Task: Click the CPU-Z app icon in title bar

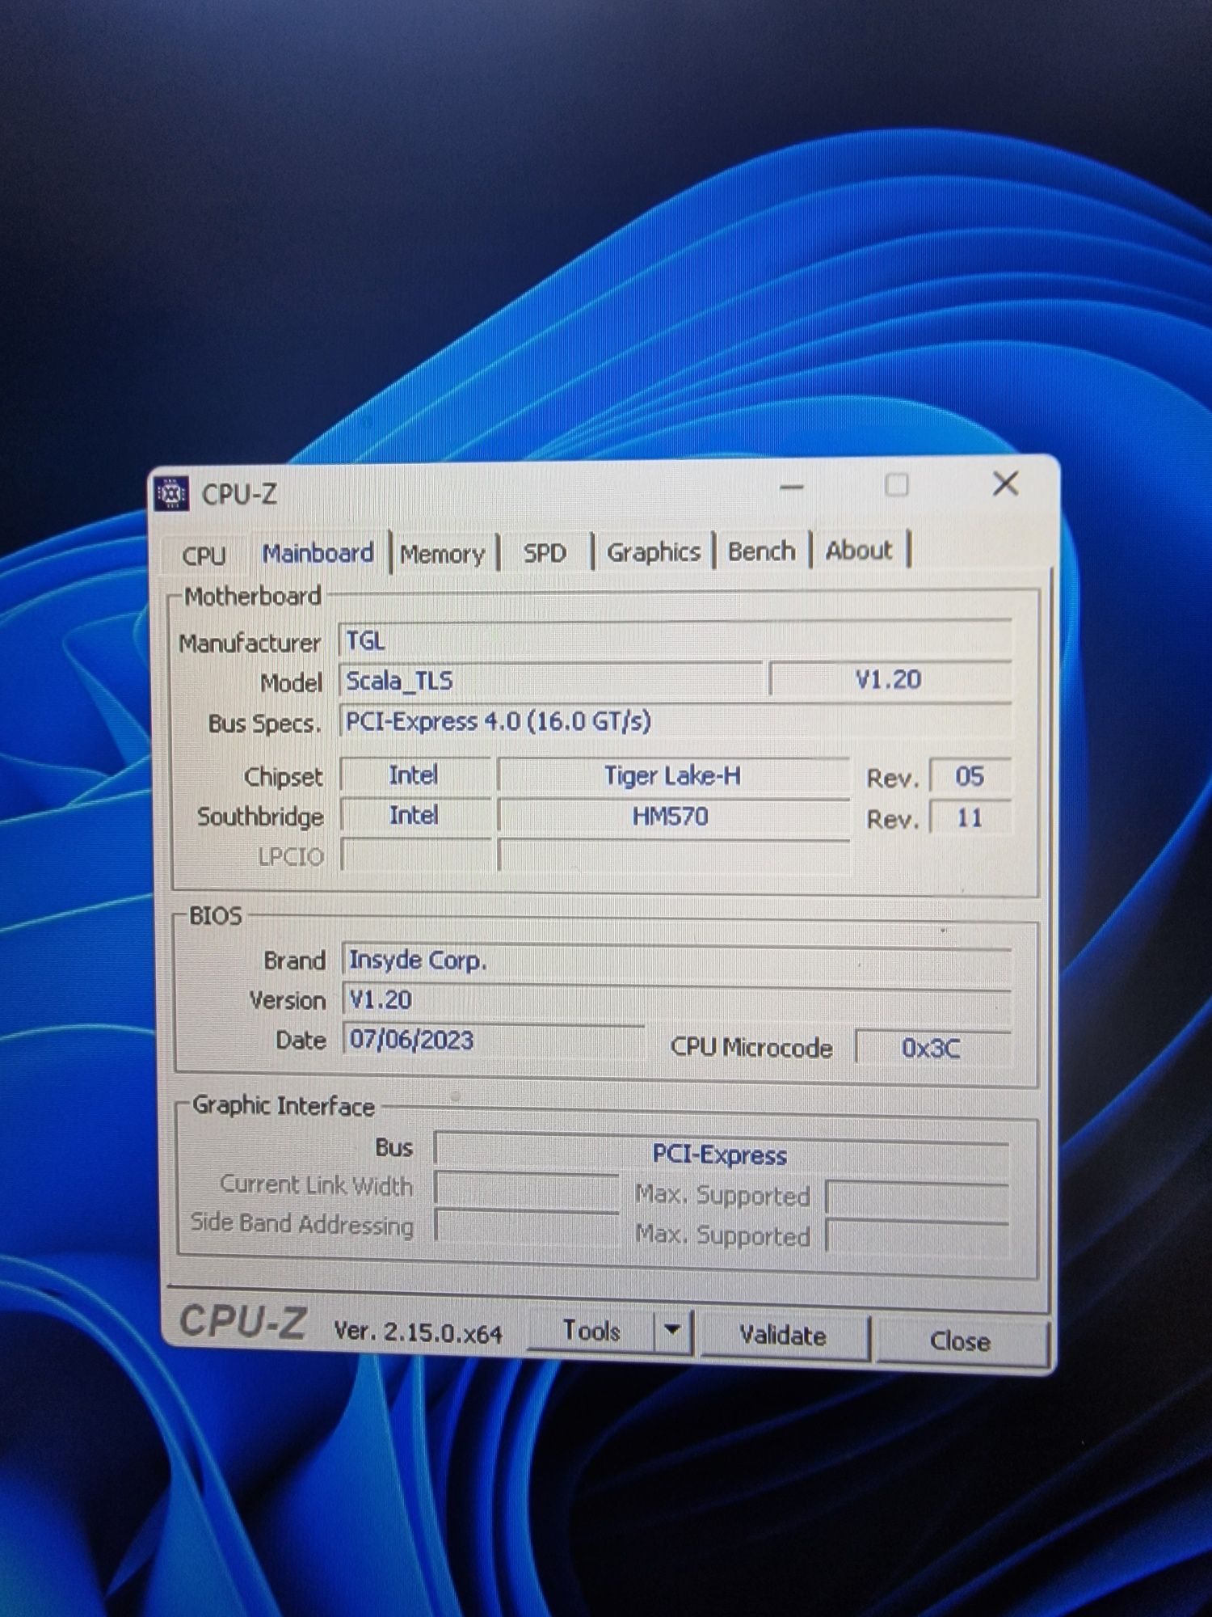Action: click(x=171, y=493)
